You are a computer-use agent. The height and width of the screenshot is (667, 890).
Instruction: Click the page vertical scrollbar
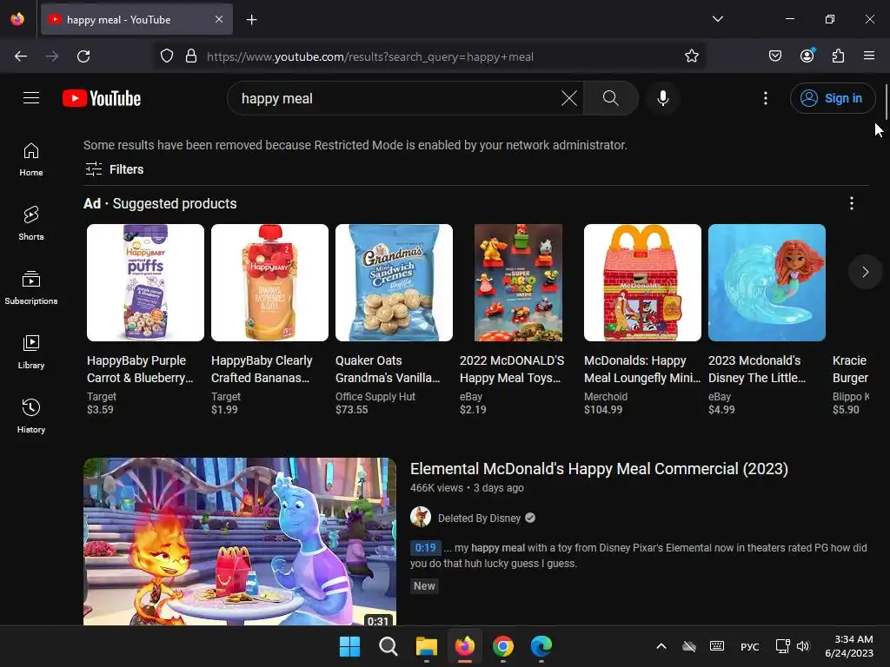[x=886, y=102]
